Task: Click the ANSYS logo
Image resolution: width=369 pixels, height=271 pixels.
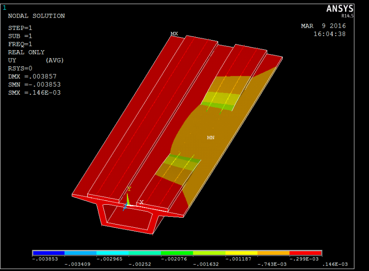Action: (x=340, y=9)
